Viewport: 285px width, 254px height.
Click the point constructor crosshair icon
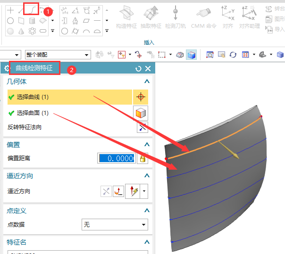[141, 97]
